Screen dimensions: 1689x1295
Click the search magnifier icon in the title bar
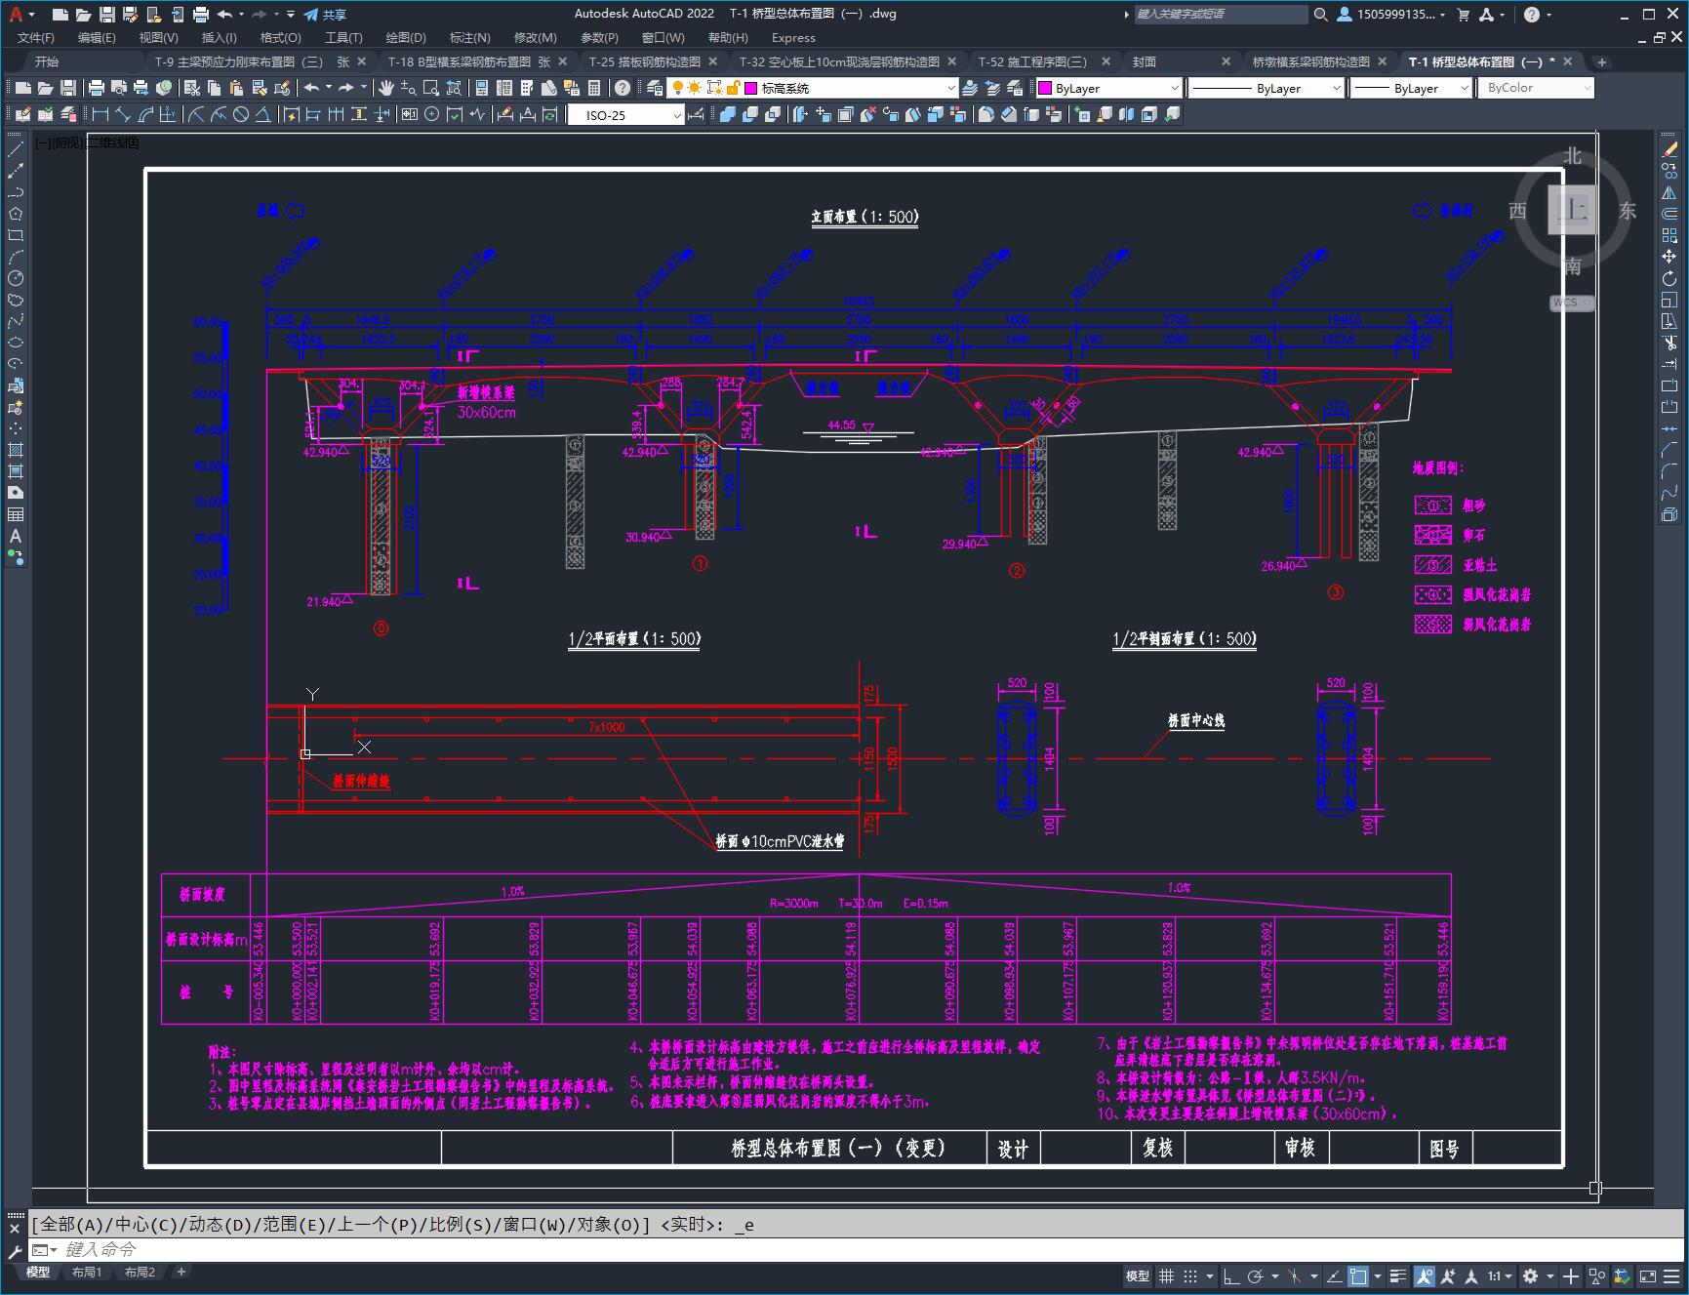click(1320, 15)
